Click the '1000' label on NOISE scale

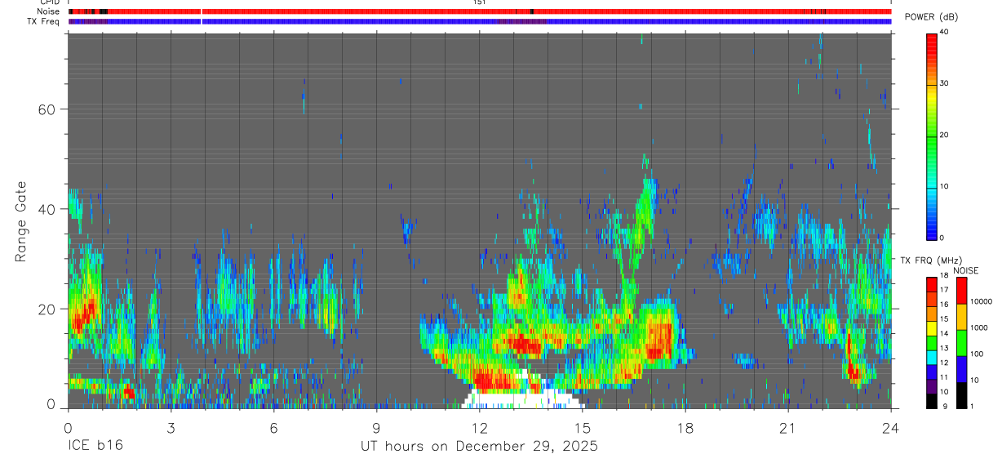pos(979,327)
